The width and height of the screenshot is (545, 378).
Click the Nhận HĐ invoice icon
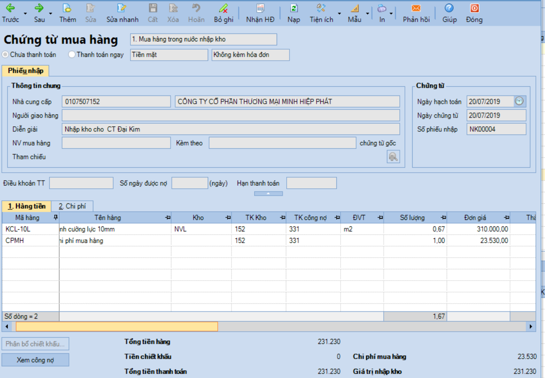260,8
